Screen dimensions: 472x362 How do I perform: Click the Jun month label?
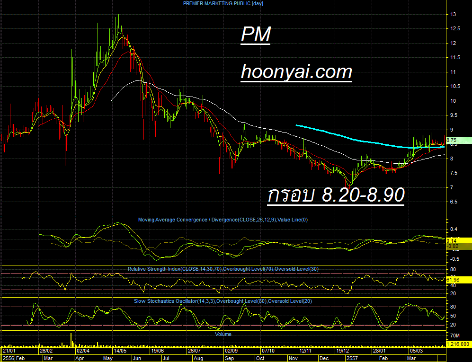pos(137,358)
